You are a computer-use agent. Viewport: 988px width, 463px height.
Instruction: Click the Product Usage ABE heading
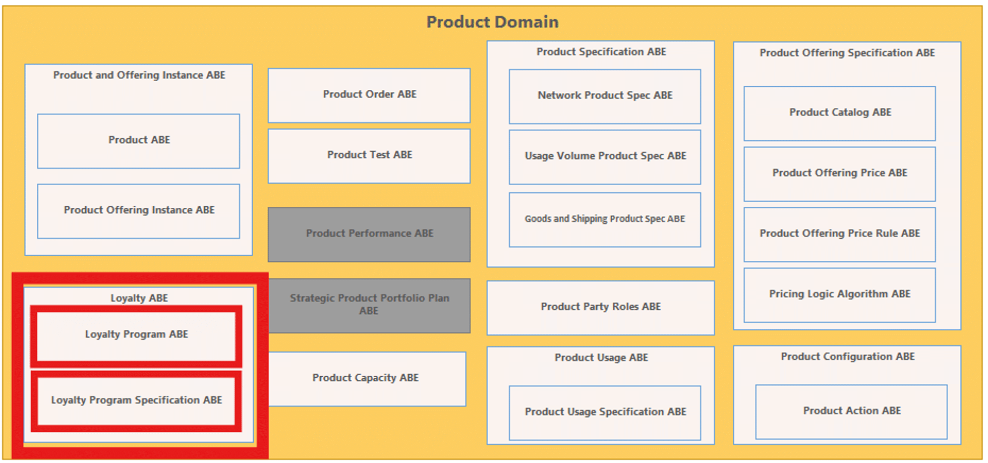pos(601,358)
